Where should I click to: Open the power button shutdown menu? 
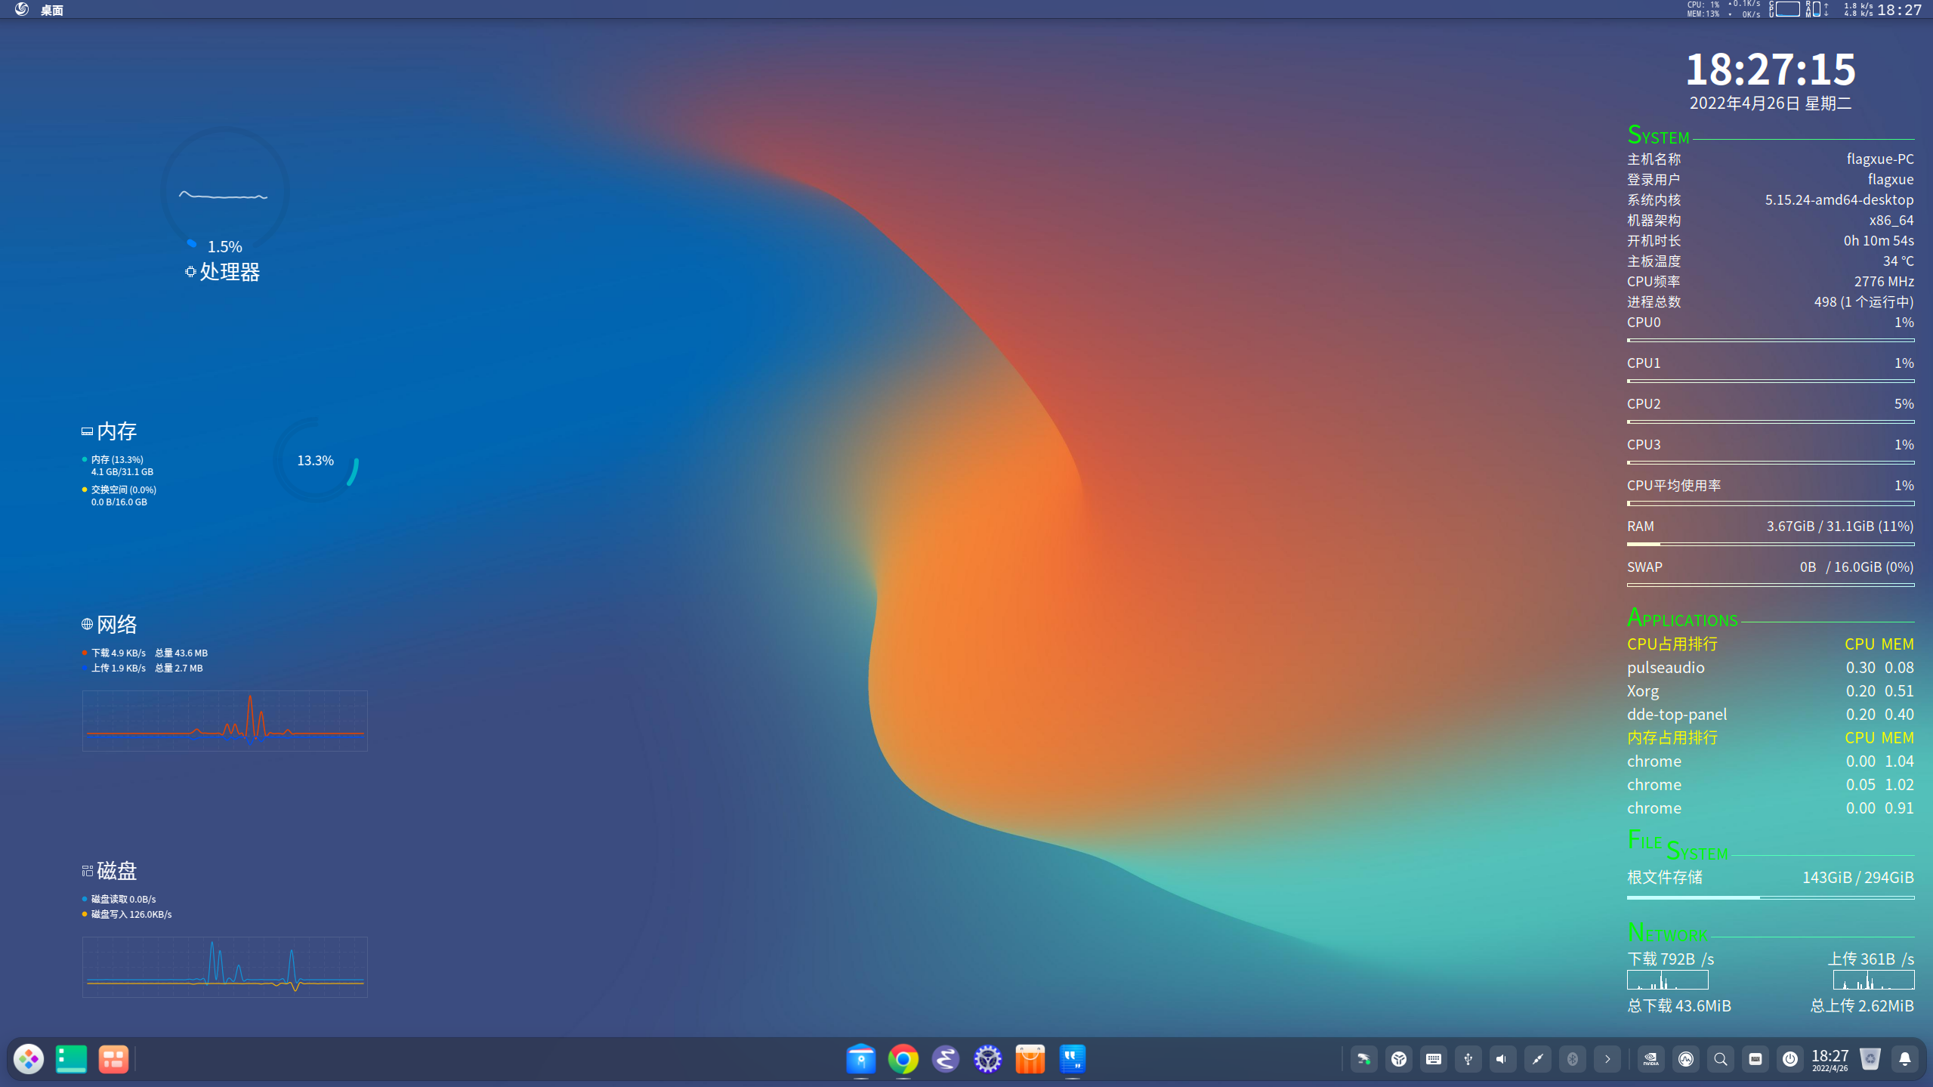click(x=1790, y=1059)
